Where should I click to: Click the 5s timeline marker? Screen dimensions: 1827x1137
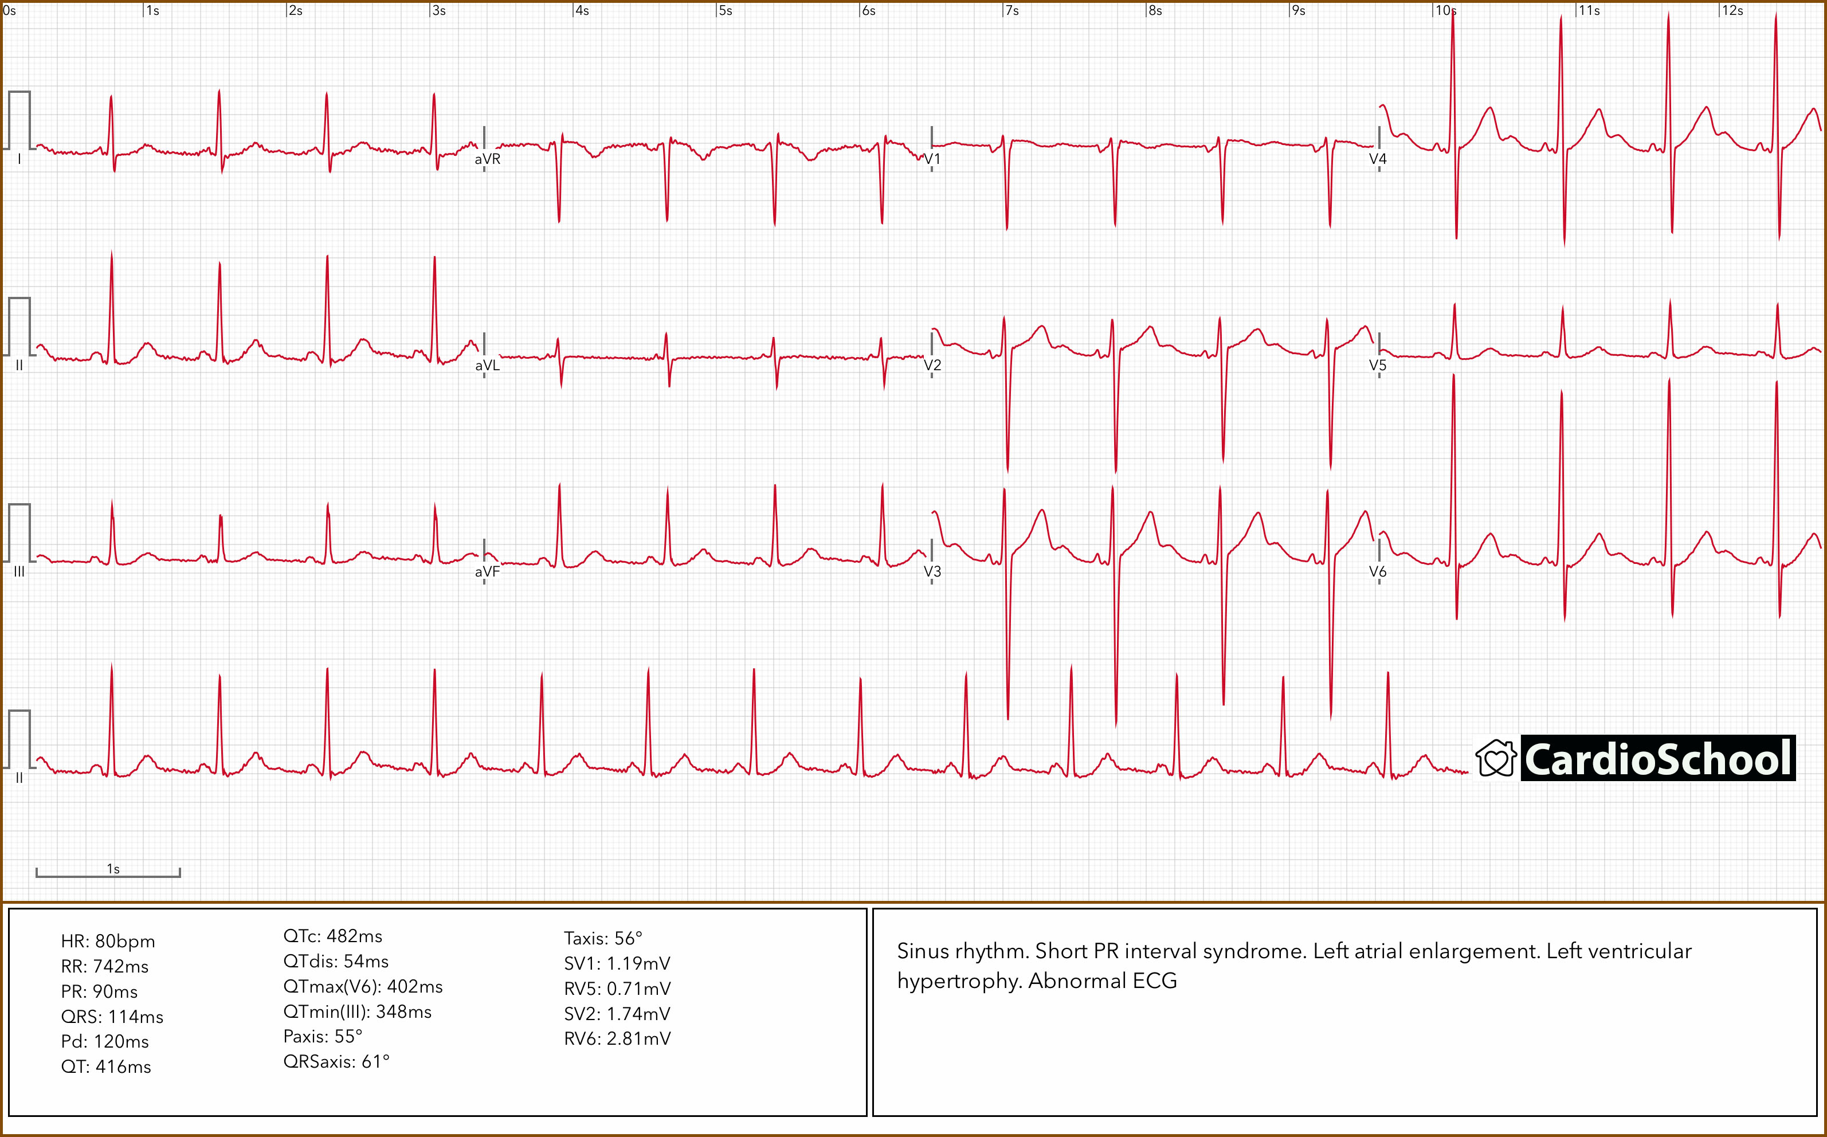click(726, 10)
